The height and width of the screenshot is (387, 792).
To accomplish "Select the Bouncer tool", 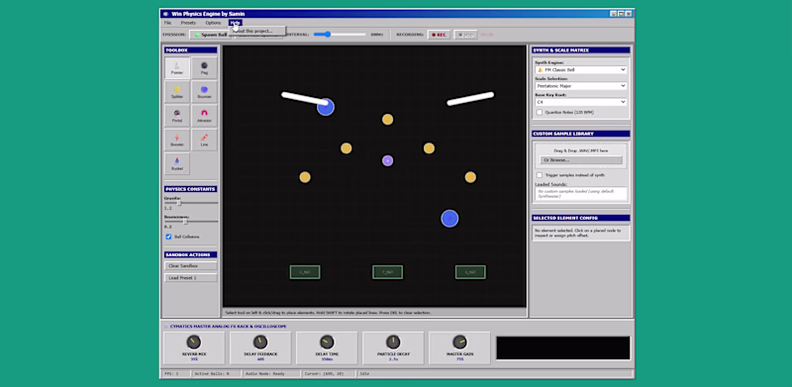I will 204,91.
